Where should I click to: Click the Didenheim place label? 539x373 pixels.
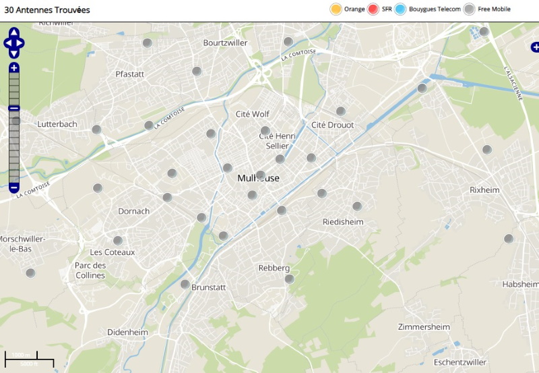(127, 333)
